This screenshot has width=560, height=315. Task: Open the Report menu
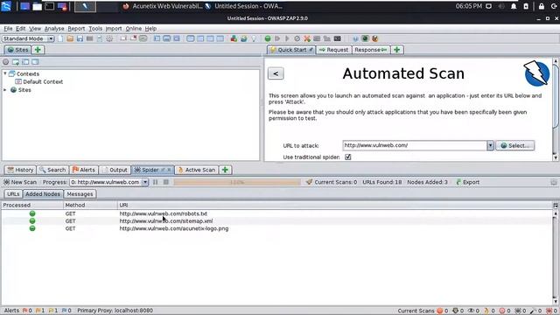(76, 29)
